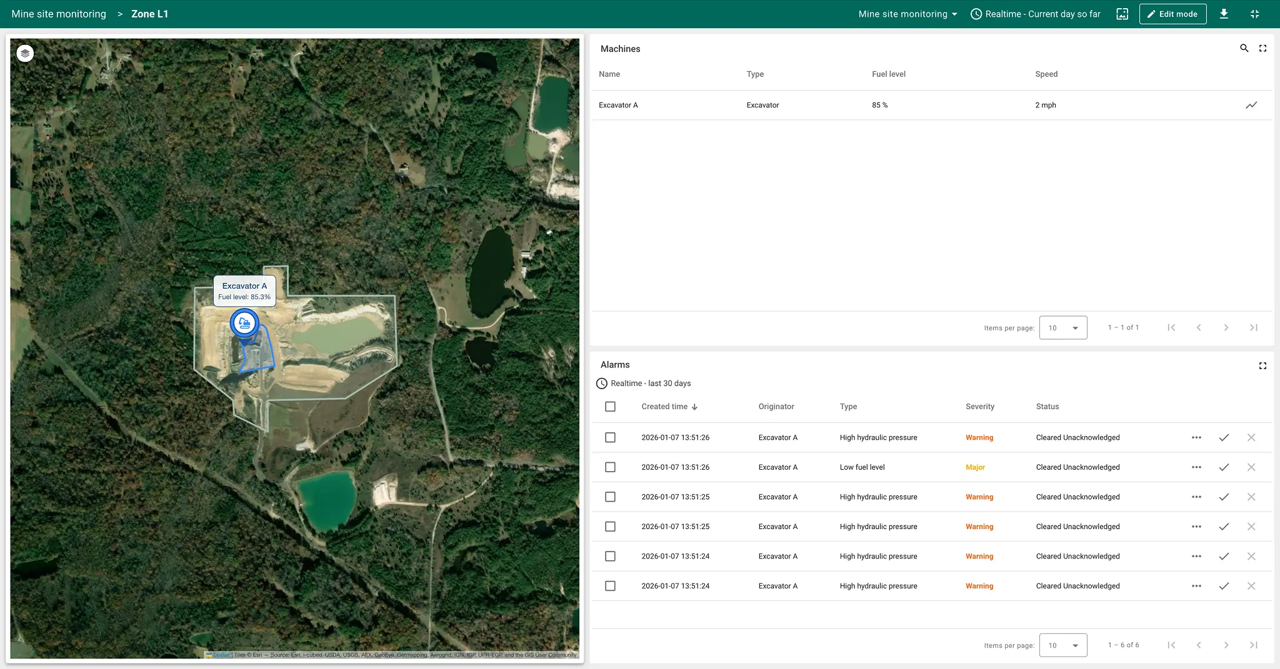The image size is (1280, 669).
Task: Select all alarms with the header checkbox
Action: [610, 407]
